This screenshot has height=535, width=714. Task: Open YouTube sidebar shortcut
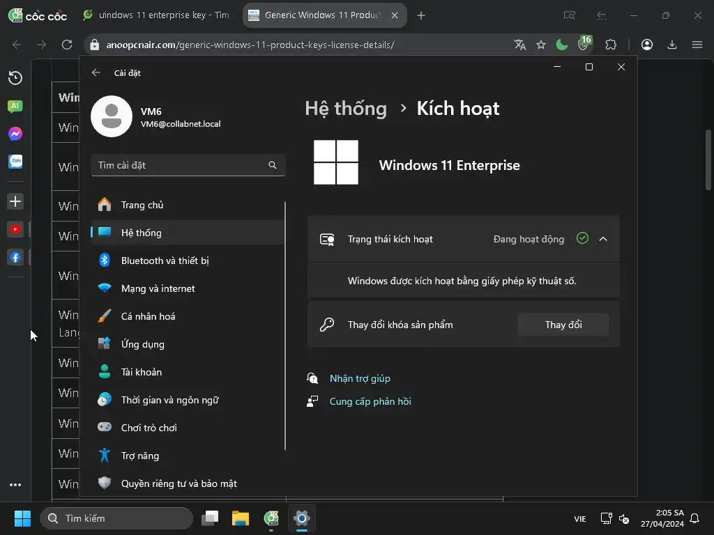[15, 229]
